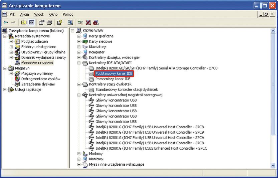
Task: Collapse the Kontrolery IDE ATA/ATAPI node
Action: [79, 63]
